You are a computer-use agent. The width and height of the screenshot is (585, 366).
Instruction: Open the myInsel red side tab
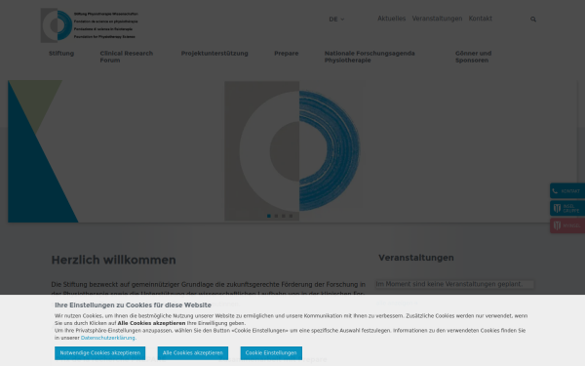click(x=567, y=225)
